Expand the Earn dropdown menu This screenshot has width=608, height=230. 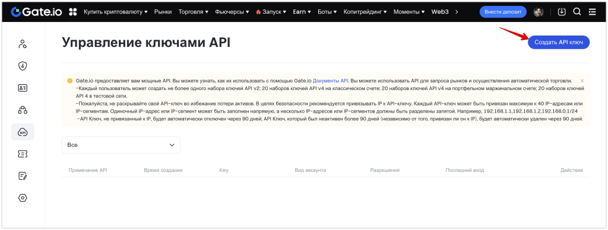point(302,12)
